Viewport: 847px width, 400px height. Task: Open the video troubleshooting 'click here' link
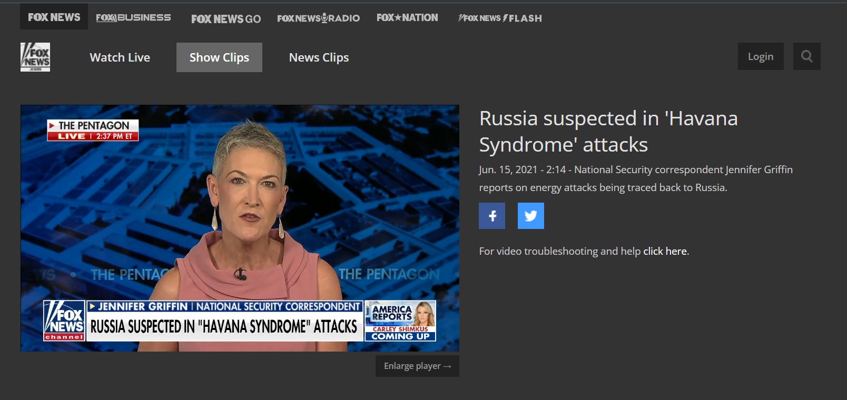coord(665,251)
